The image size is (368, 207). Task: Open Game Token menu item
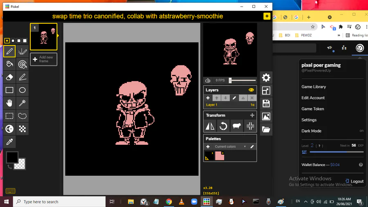pyautogui.click(x=313, y=109)
